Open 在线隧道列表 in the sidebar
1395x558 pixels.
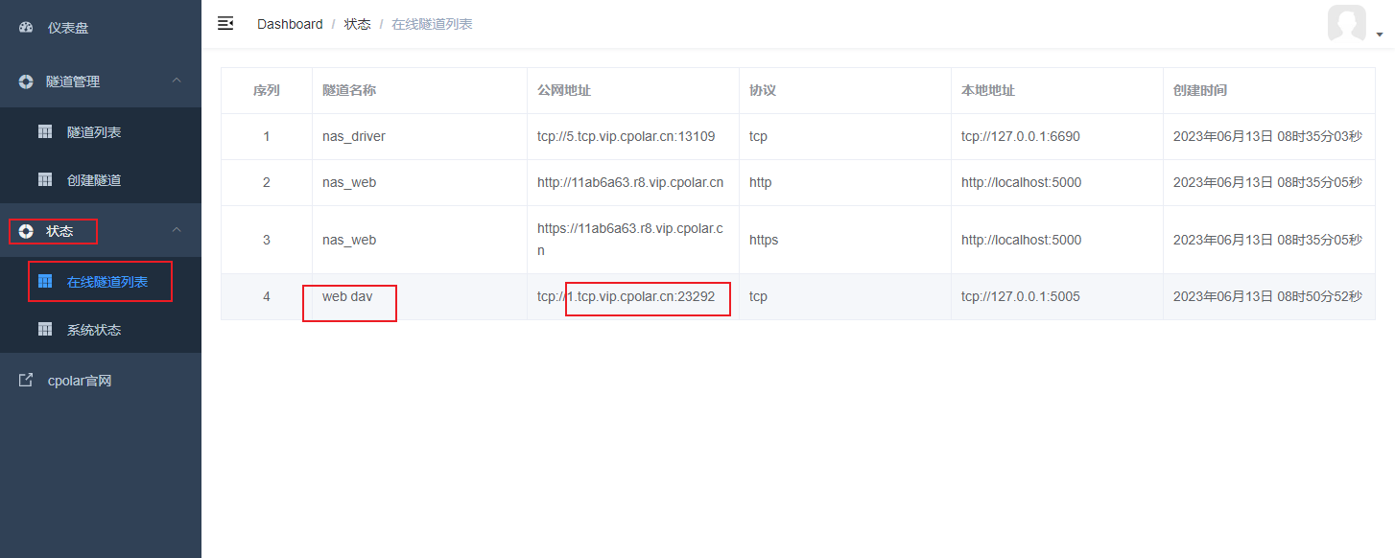point(107,282)
